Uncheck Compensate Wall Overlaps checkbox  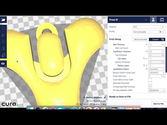point(150,87)
